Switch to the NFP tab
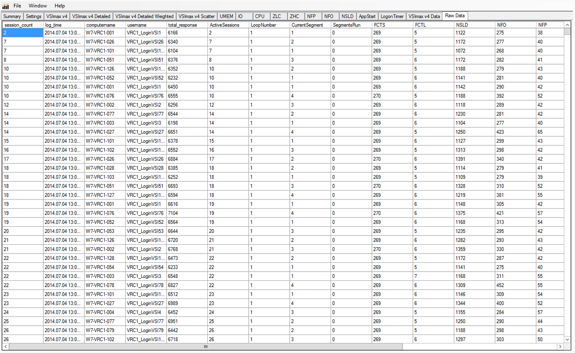Viewport: 575px width, 353px height. tap(313, 16)
